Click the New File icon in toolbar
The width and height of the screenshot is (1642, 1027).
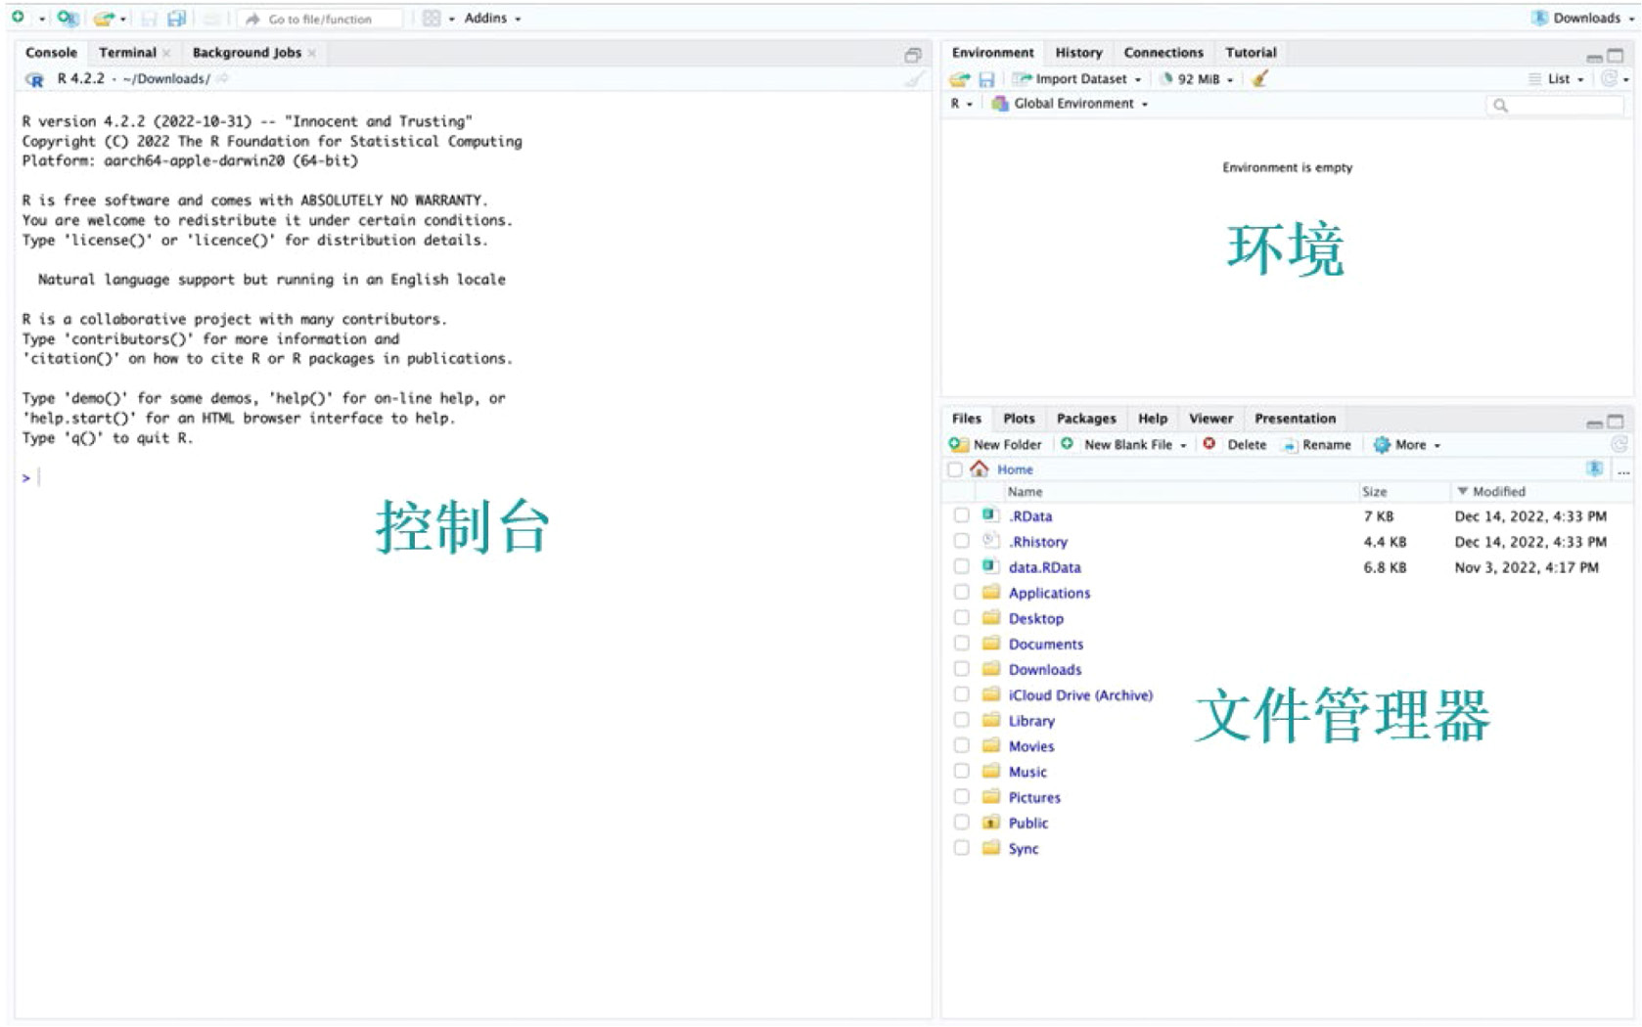tap(18, 18)
